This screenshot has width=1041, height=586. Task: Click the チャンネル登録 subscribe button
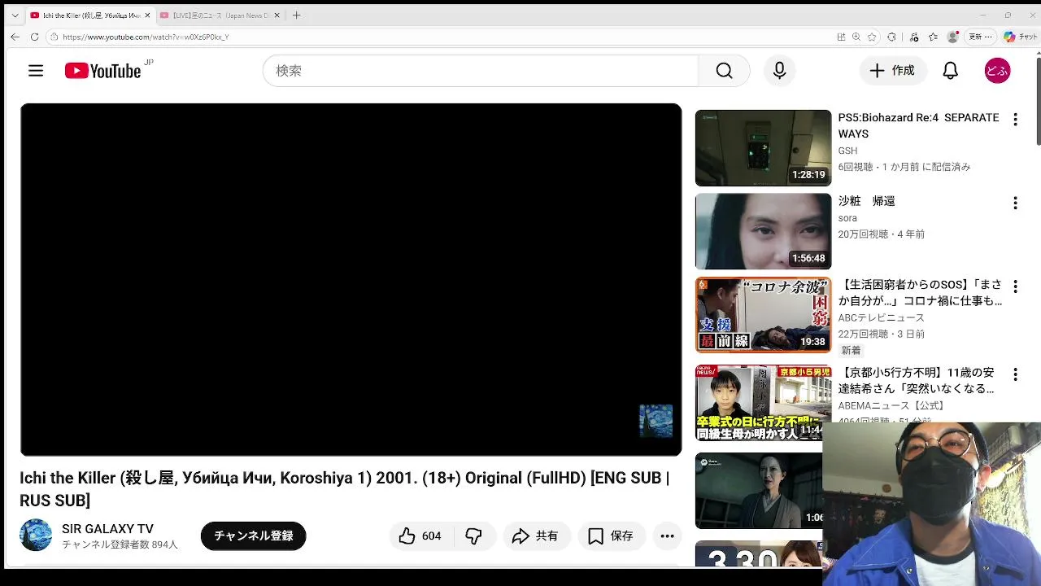click(253, 536)
